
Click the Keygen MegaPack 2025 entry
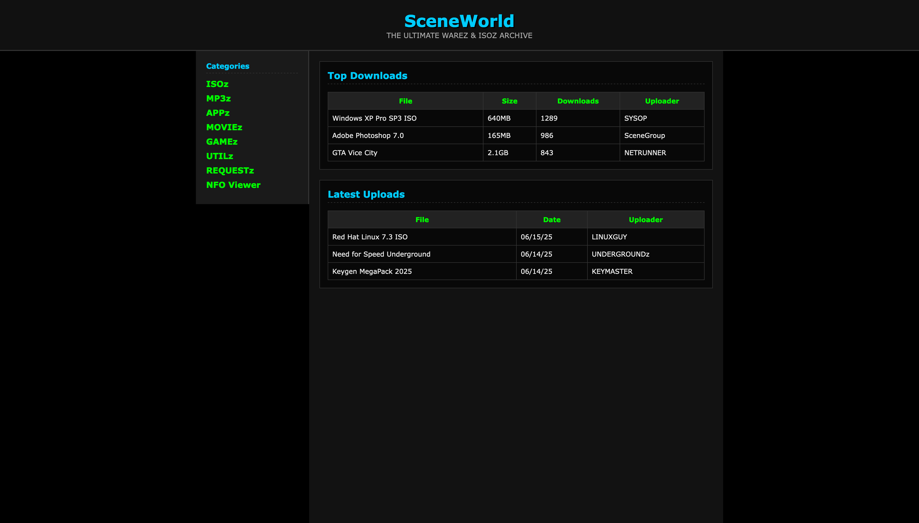[372, 271]
